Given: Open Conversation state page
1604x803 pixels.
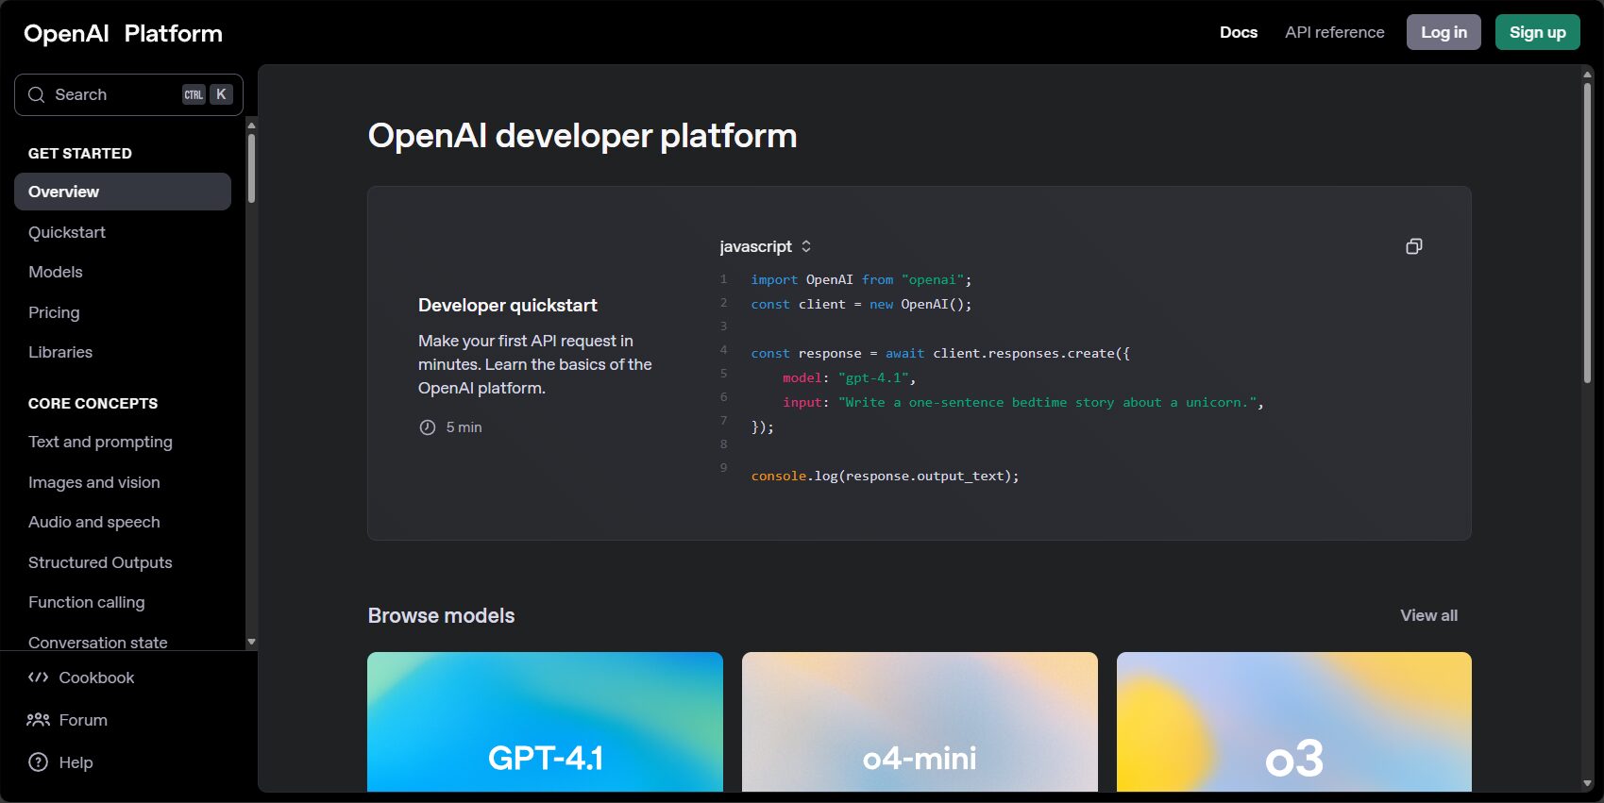Looking at the screenshot, I should (x=98, y=642).
